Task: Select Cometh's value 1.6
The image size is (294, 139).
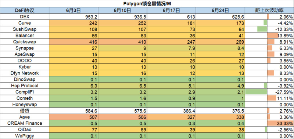Action: pyautogui.click(x=122, y=98)
